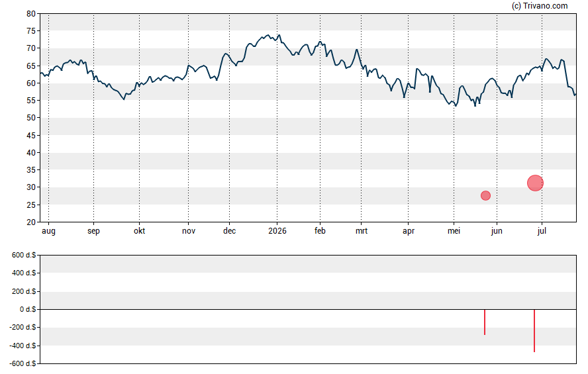
Task: Click the "25" price axis label
Action: pyautogui.click(x=31, y=205)
